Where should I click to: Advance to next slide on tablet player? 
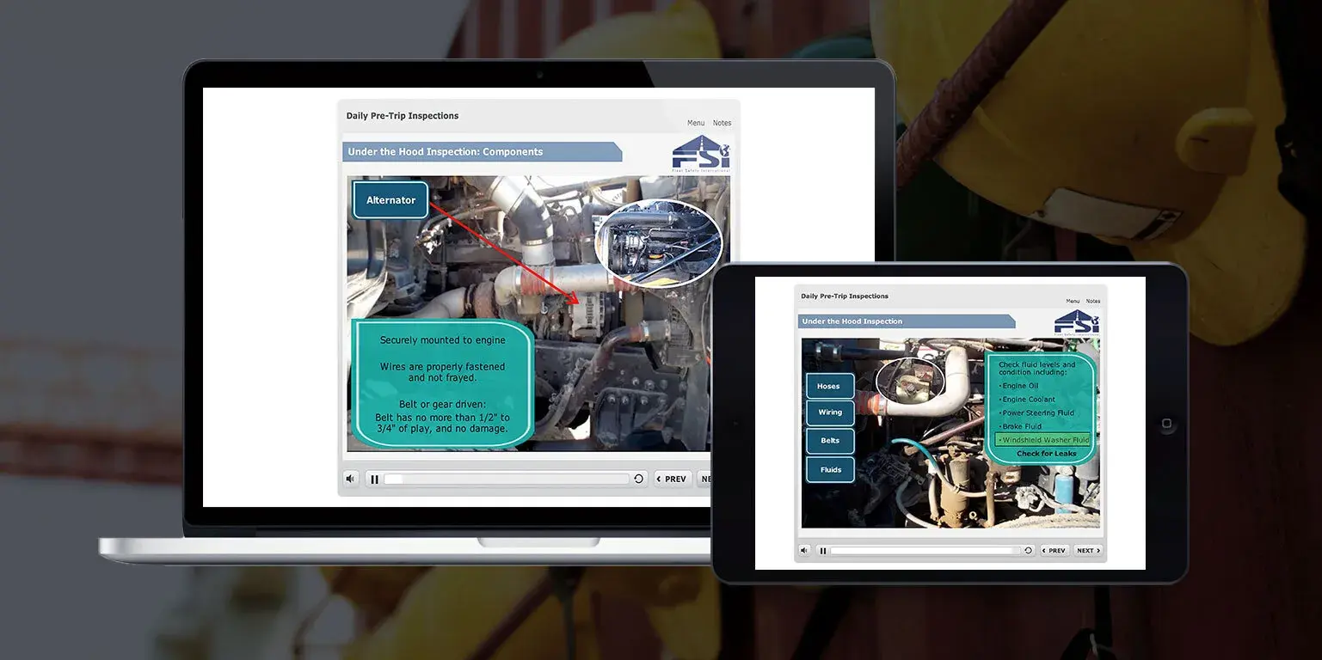[1088, 550]
